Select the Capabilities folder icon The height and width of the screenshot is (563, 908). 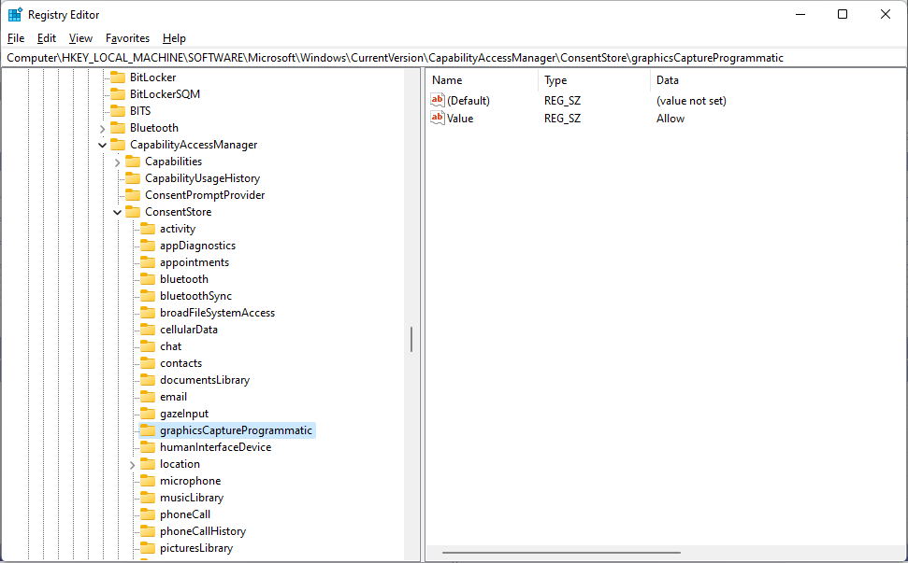[x=132, y=162]
